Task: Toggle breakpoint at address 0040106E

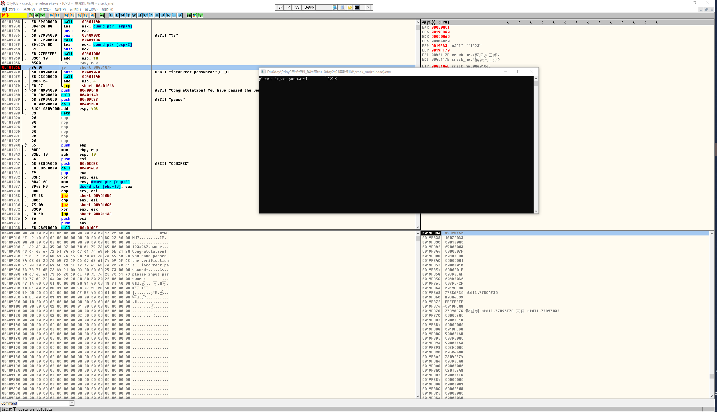Action: (11, 68)
